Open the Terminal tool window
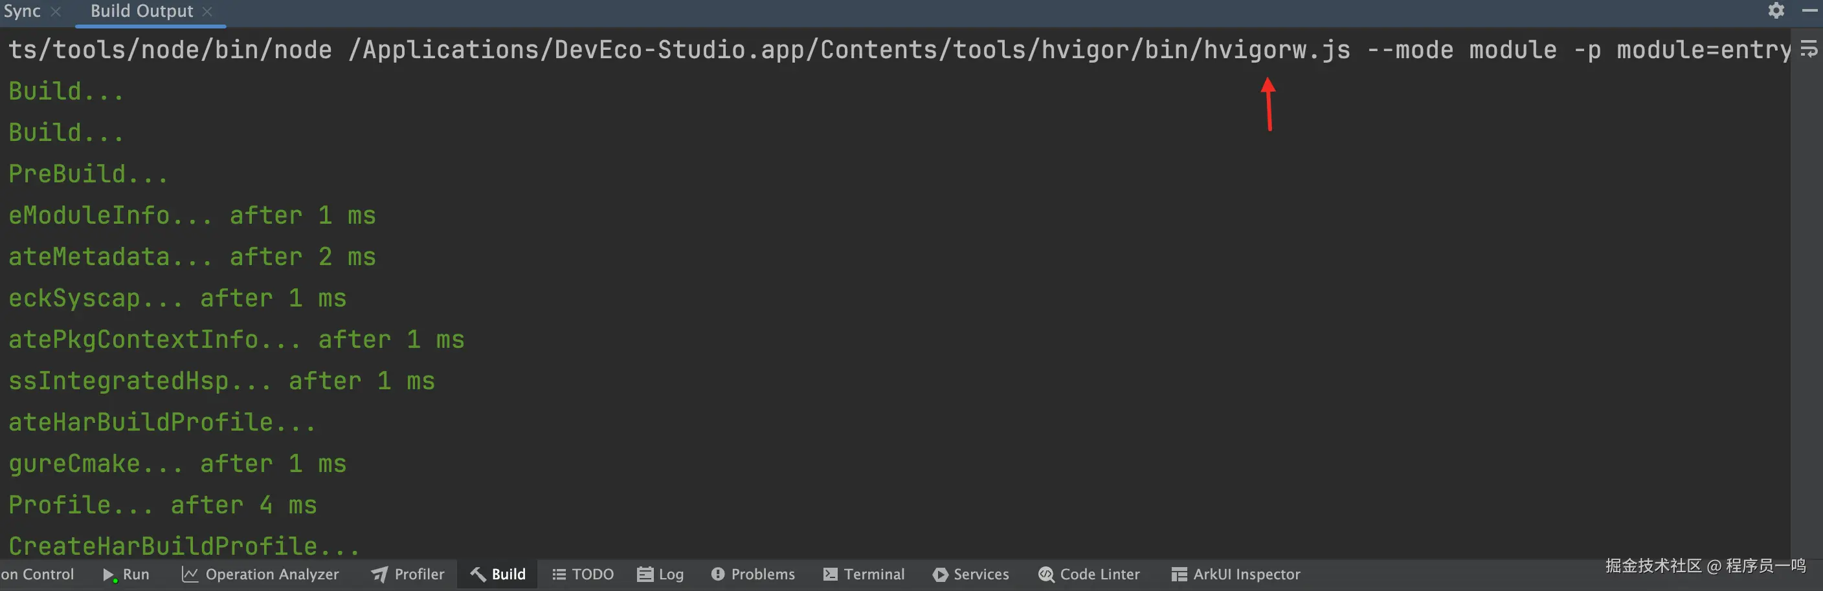 [864, 574]
